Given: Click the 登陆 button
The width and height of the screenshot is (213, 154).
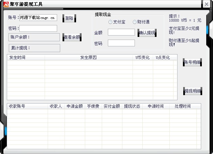Looking at the screenshot, I should click(x=69, y=18).
